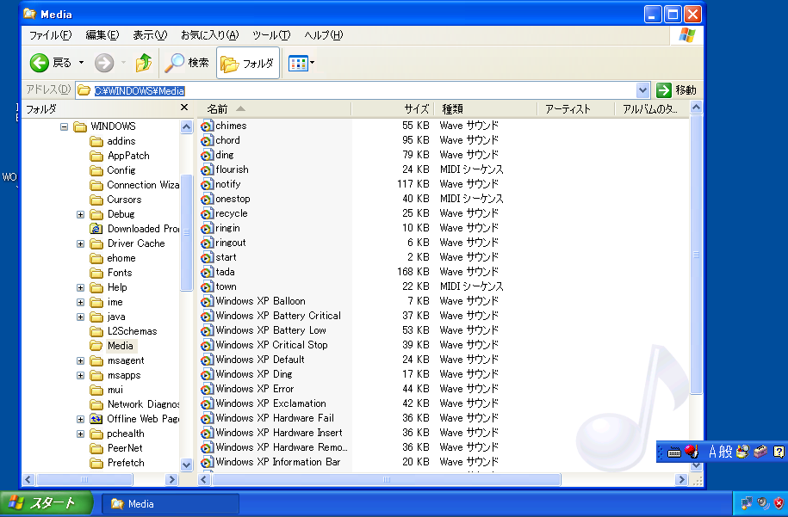Click the tada sound file icon
788x517 pixels.
[207, 272]
